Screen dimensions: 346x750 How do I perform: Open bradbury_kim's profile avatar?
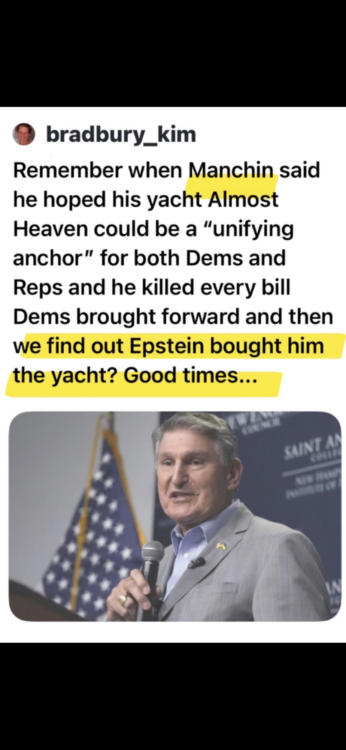[x=24, y=134]
